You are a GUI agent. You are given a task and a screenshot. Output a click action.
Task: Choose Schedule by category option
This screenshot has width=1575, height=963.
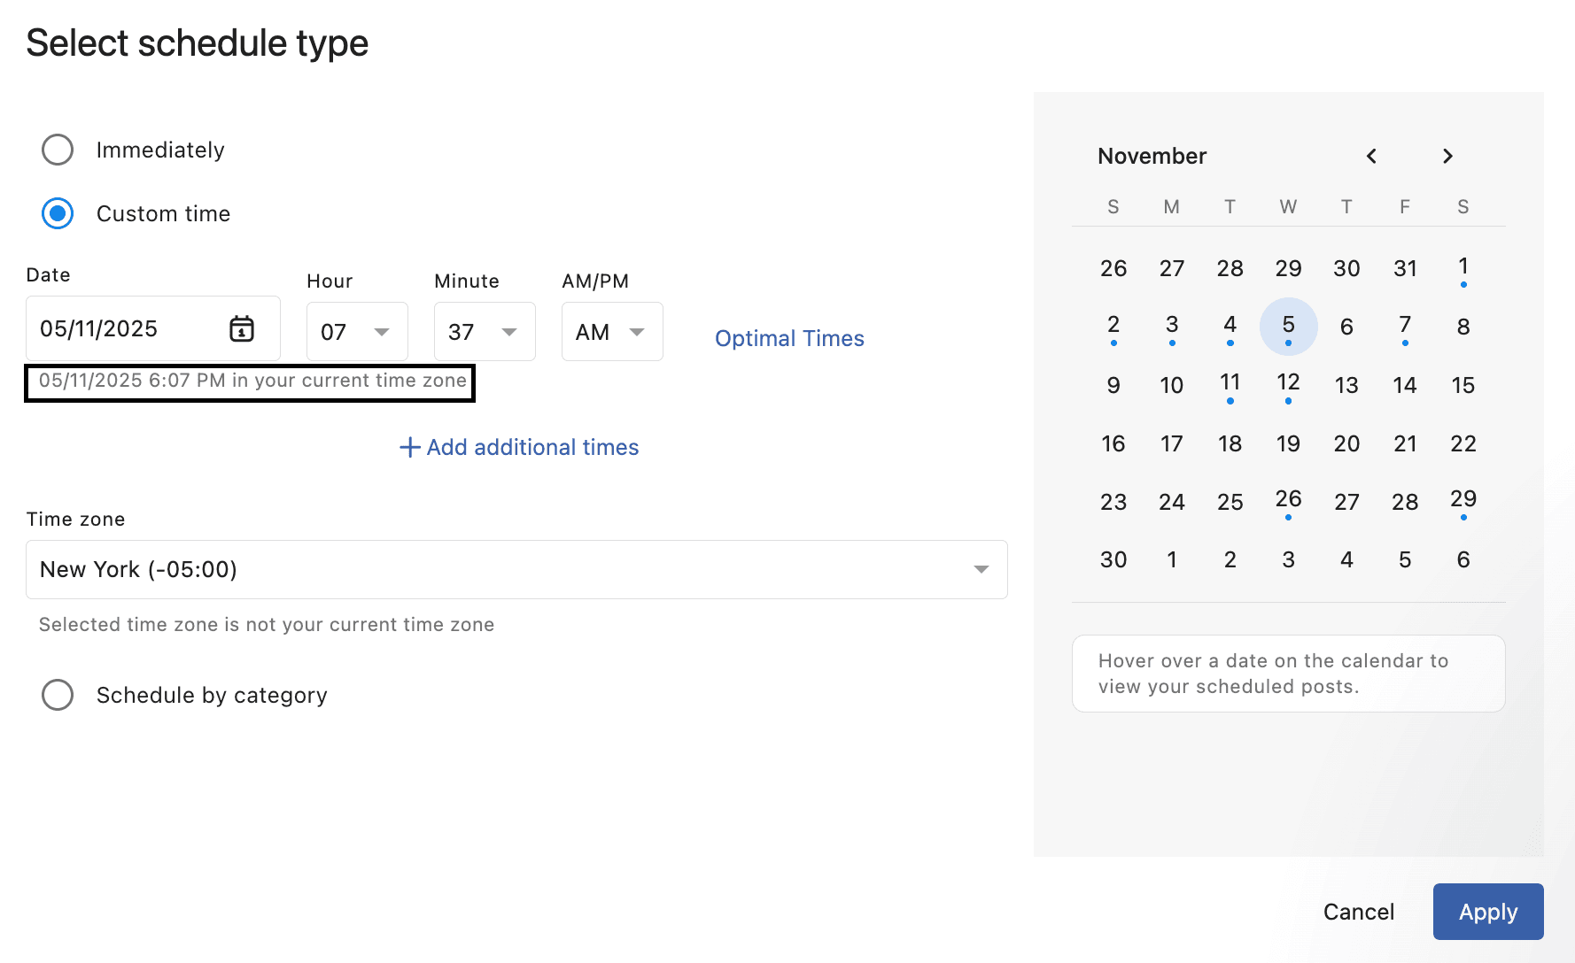pyautogui.click(x=58, y=695)
